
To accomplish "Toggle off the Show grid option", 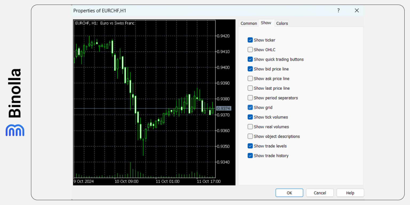I will [250, 107].
